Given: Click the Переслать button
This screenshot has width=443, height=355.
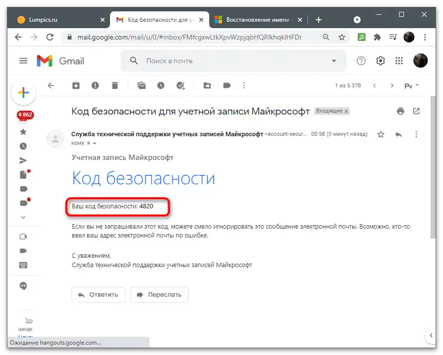Looking at the screenshot, I should click(159, 295).
